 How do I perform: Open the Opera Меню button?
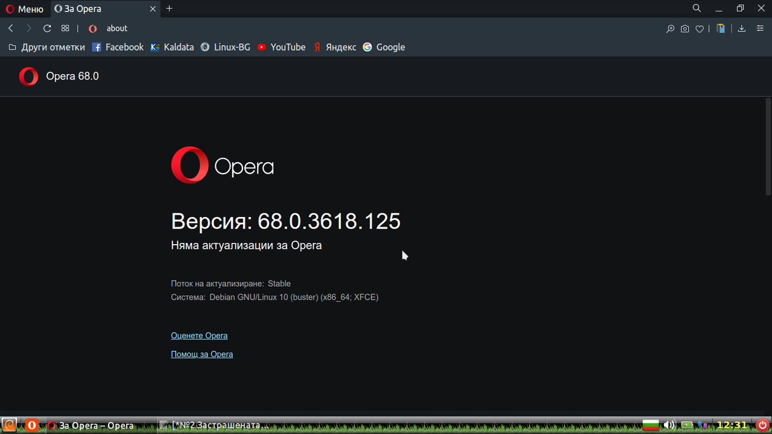click(x=25, y=9)
